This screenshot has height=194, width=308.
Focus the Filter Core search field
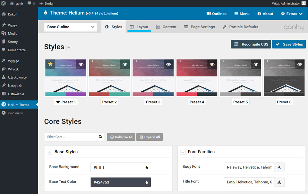(x=74, y=137)
